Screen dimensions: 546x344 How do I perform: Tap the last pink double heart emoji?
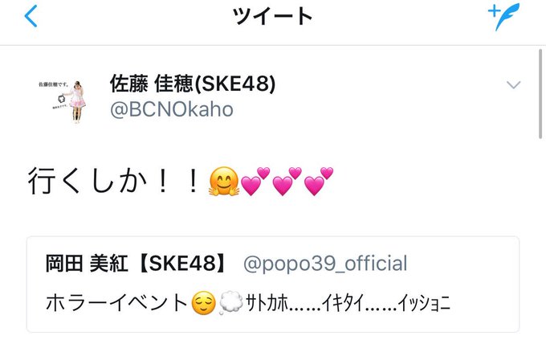(x=319, y=181)
